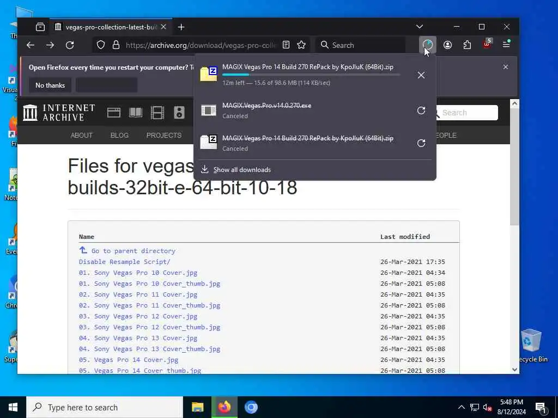This screenshot has width=558, height=418.
Task: Open Internet Archive texts book icon
Action: tap(136, 113)
